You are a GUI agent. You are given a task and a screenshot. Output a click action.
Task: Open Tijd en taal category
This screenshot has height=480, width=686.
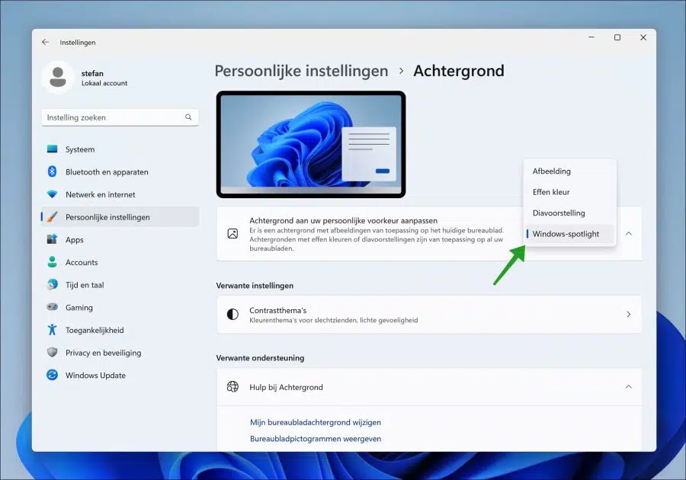click(x=120, y=285)
